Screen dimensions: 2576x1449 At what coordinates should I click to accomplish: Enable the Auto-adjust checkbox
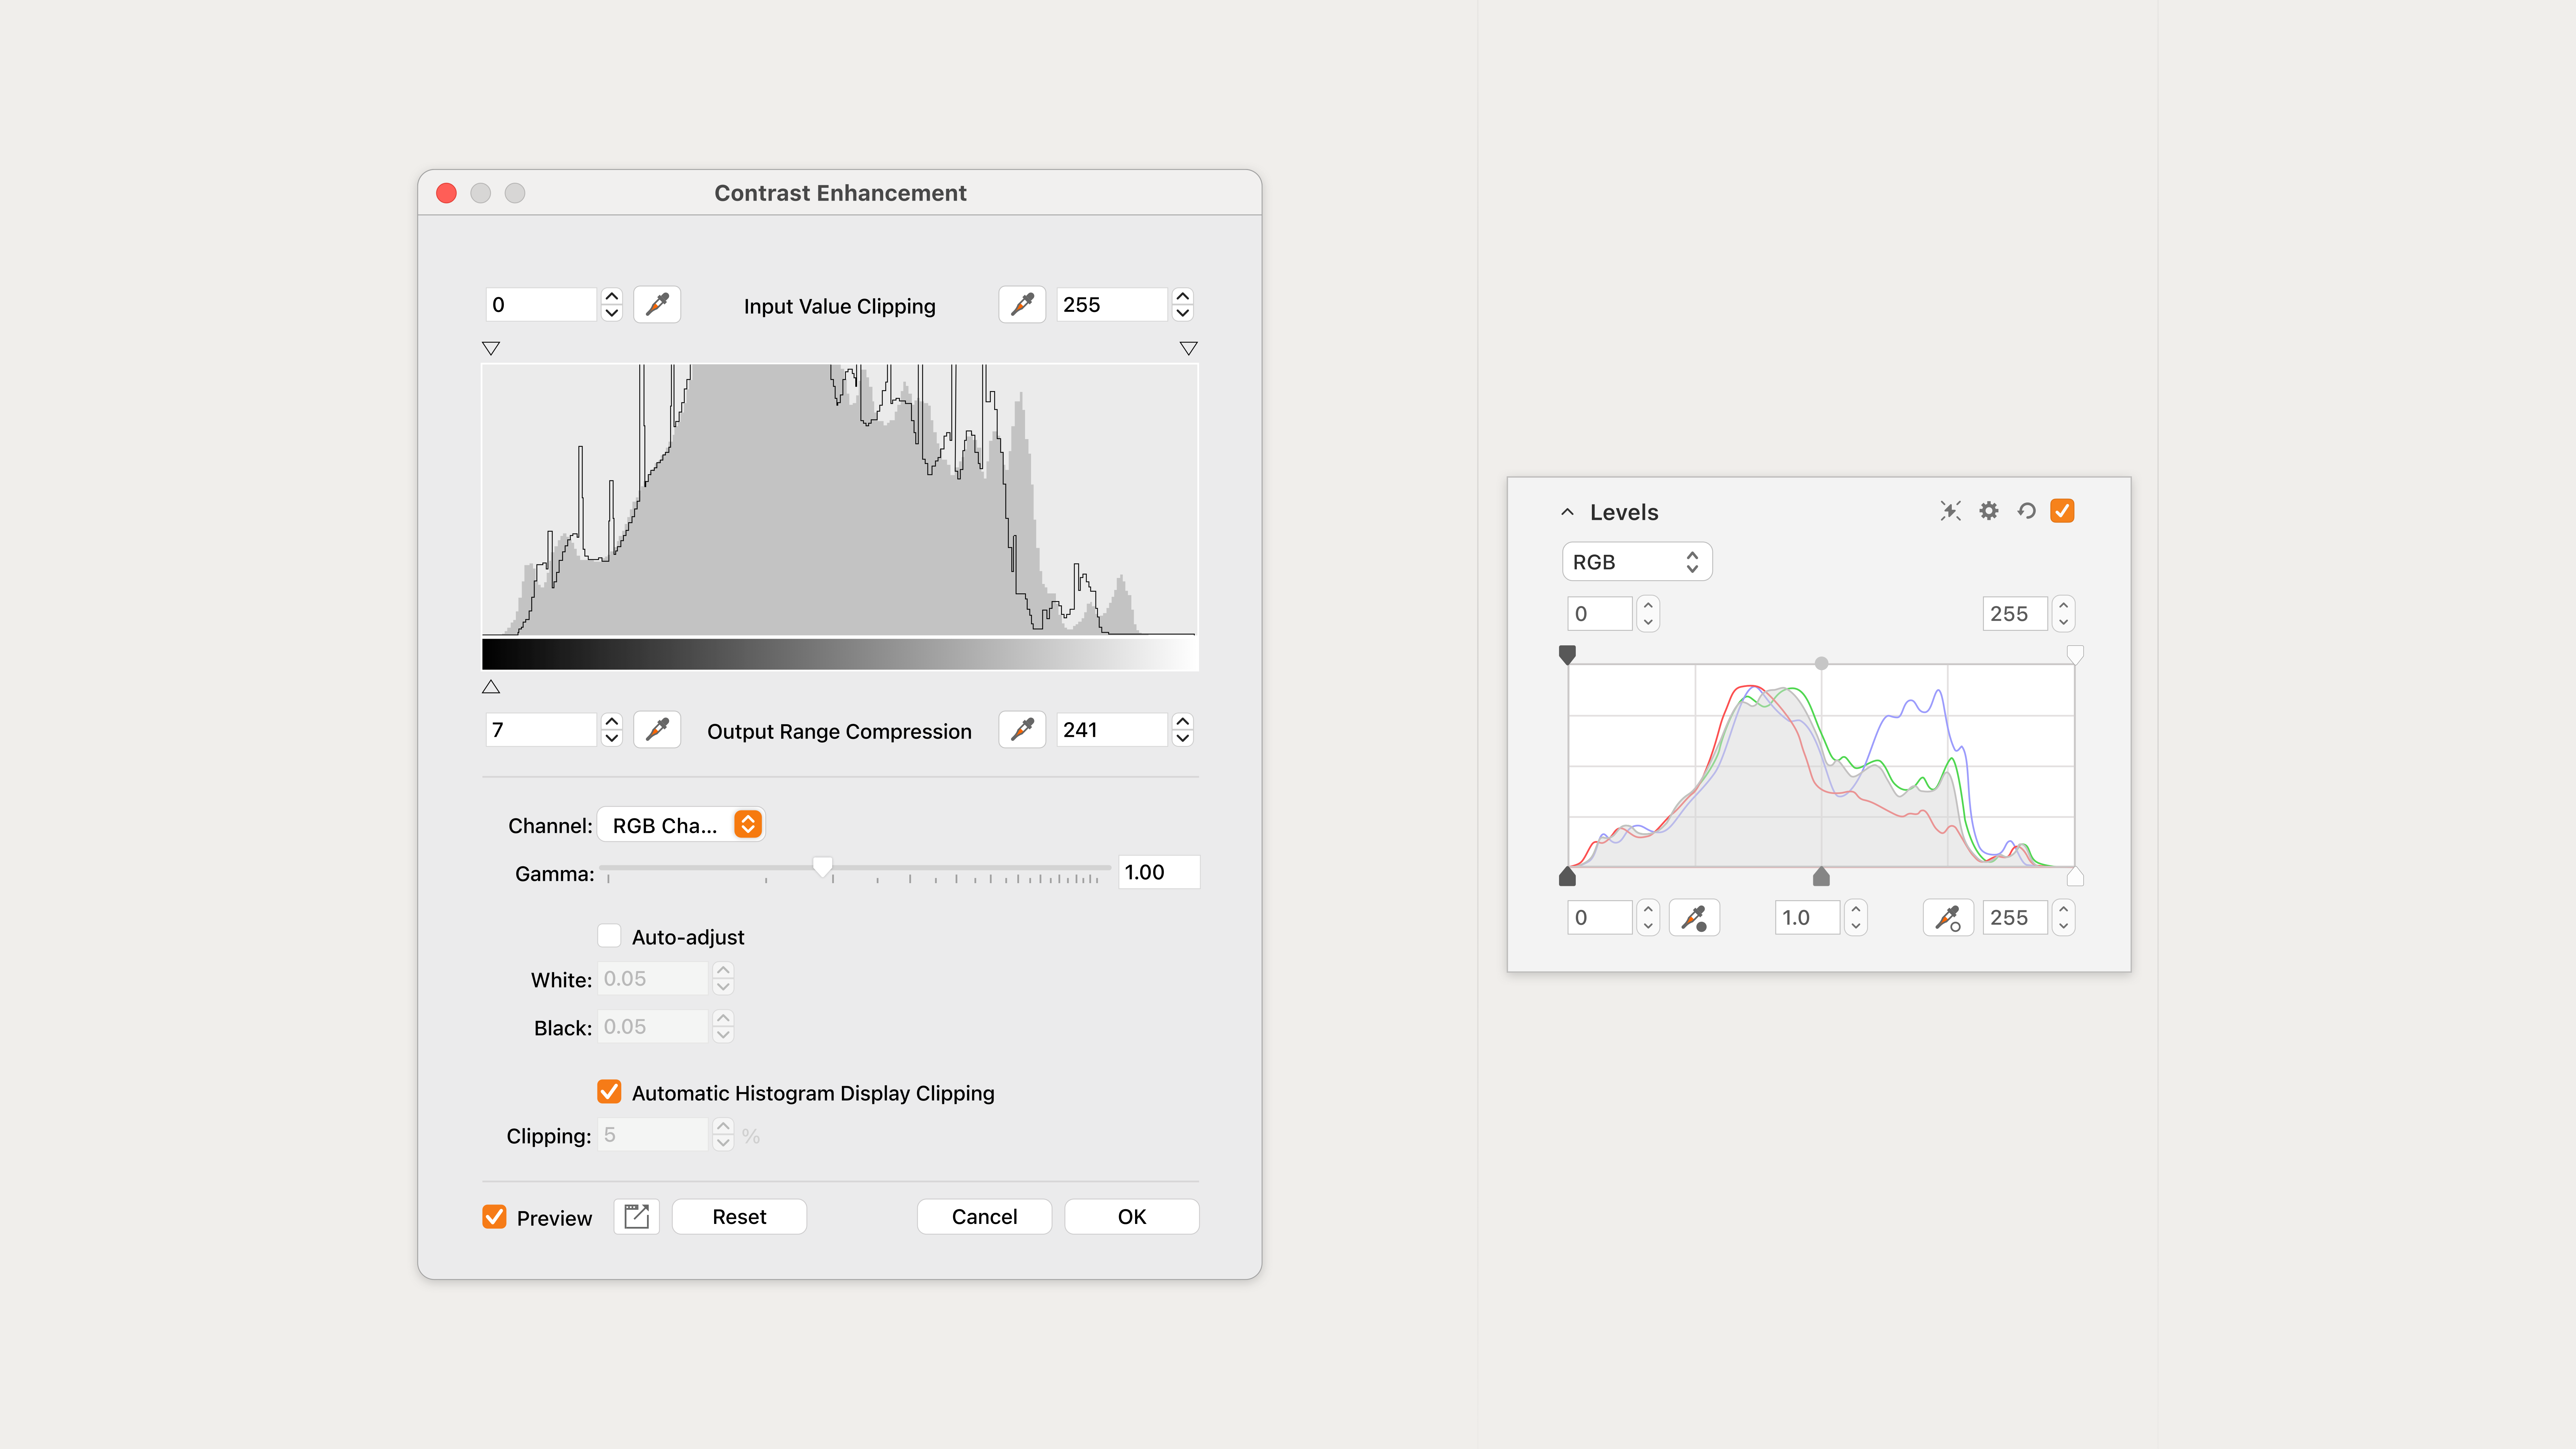tap(609, 936)
